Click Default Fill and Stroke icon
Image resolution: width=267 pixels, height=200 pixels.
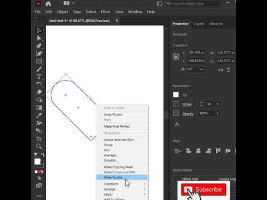pos(36,154)
